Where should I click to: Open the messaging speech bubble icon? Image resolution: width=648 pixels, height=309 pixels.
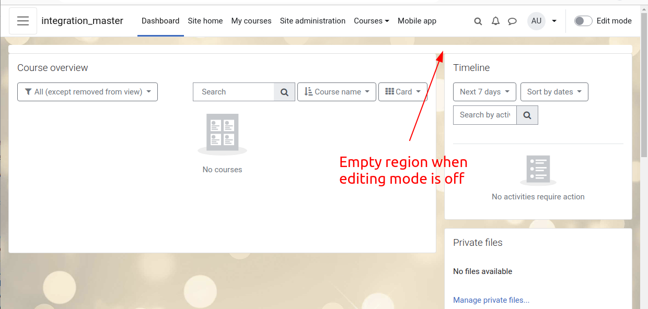click(513, 21)
